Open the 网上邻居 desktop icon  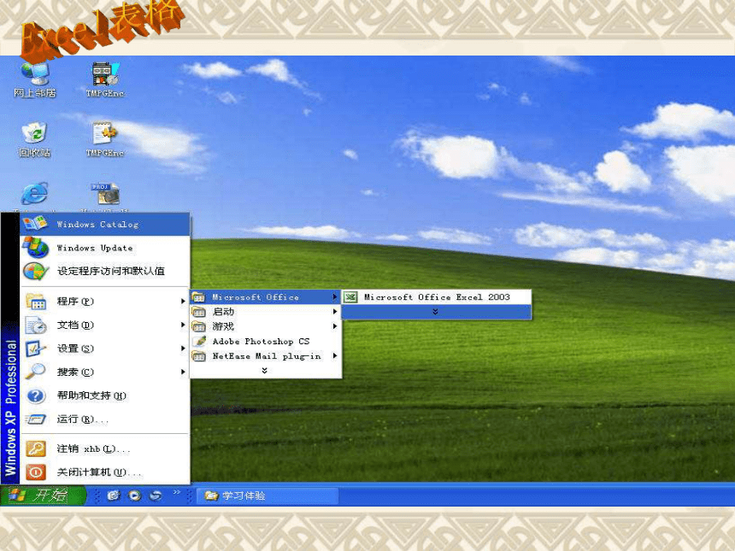click(35, 79)
